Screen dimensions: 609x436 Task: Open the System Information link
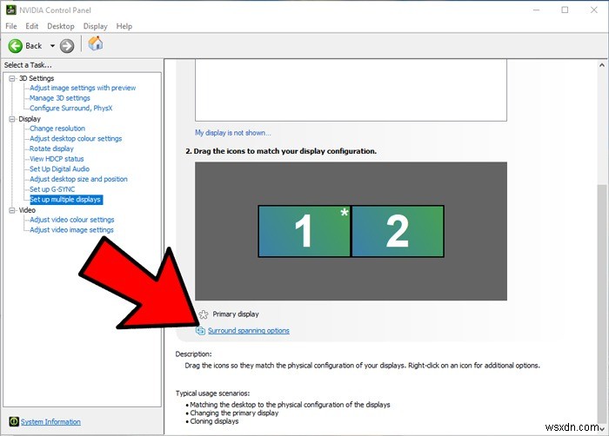(x=50, y=421)
